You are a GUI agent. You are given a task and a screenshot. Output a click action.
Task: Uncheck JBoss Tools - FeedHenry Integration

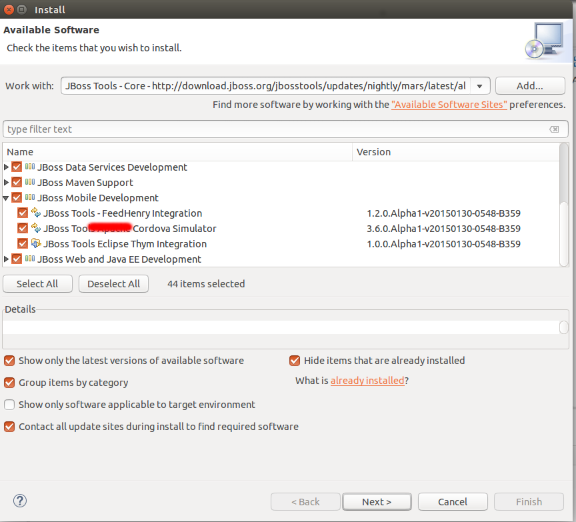click(23, 213)
